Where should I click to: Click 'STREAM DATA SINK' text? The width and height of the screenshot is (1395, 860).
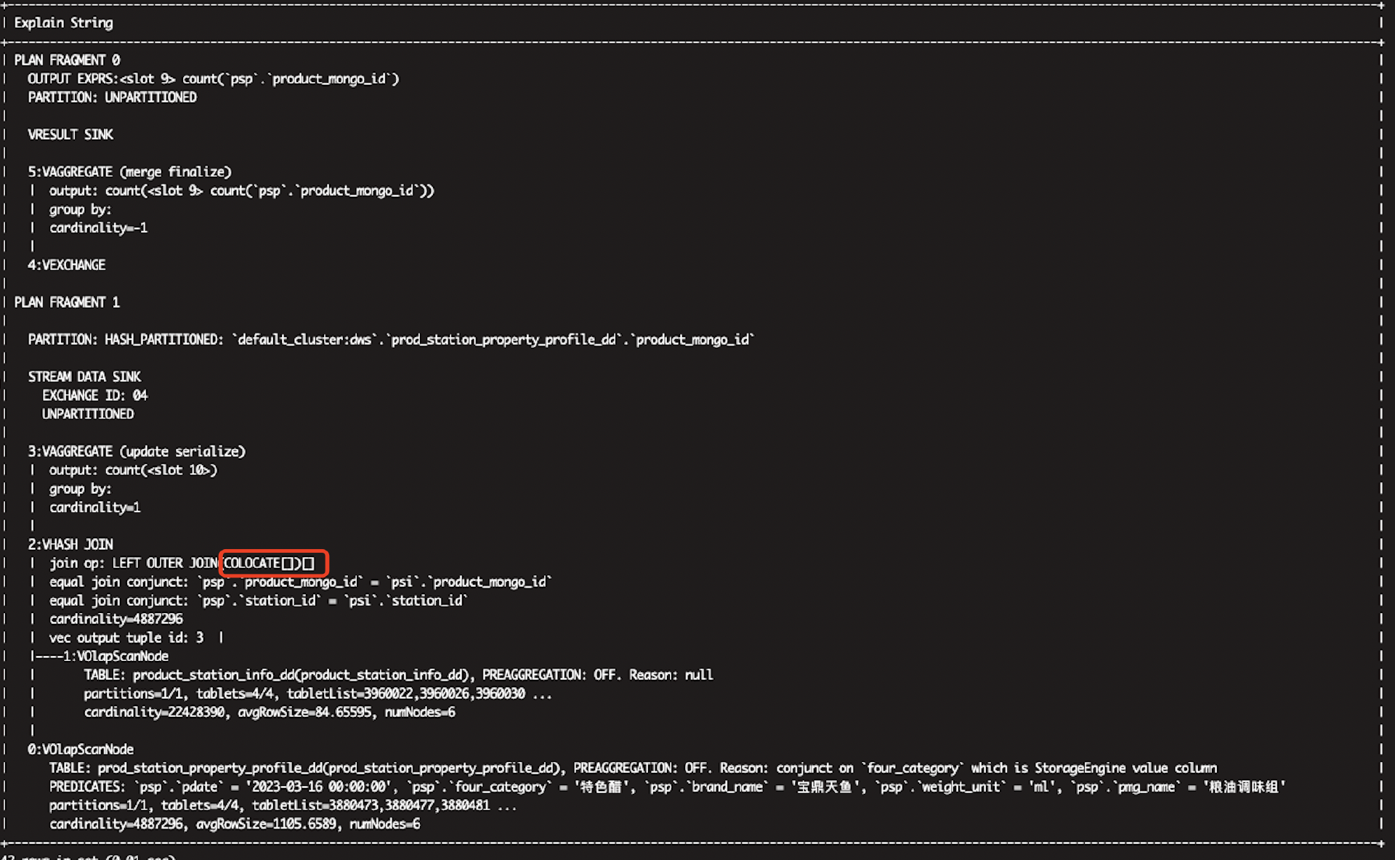(x=84, y=377)
